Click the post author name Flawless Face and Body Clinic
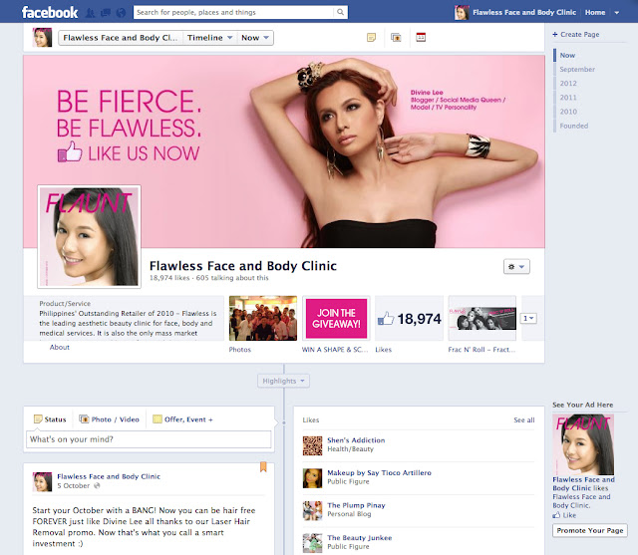Viewport: 638px width, 555px height. point(109,476)
